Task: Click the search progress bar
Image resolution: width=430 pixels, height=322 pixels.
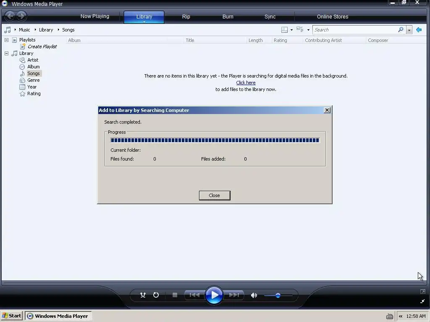Action: [215, 140]
